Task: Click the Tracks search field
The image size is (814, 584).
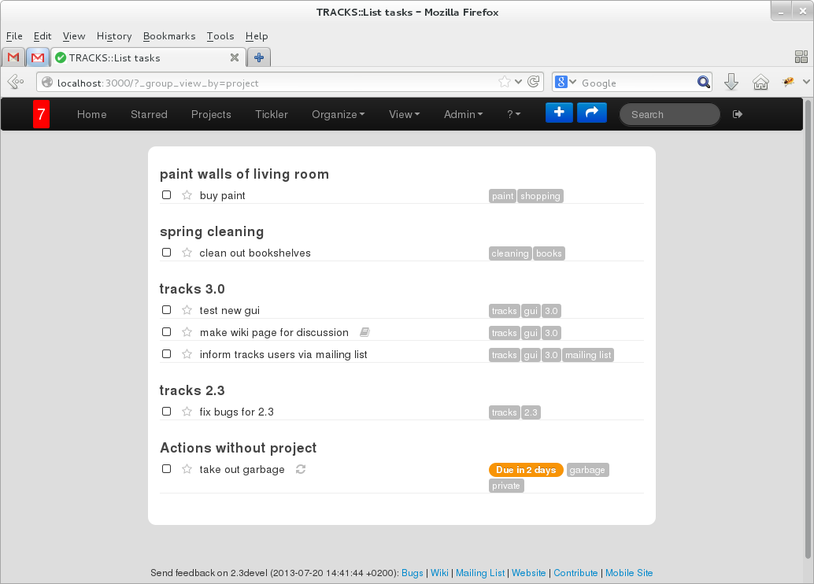Action: (x=669, y=115)
